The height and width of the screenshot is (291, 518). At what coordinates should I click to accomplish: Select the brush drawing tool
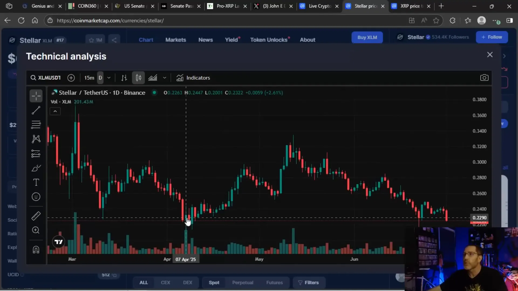coord(36,168)
